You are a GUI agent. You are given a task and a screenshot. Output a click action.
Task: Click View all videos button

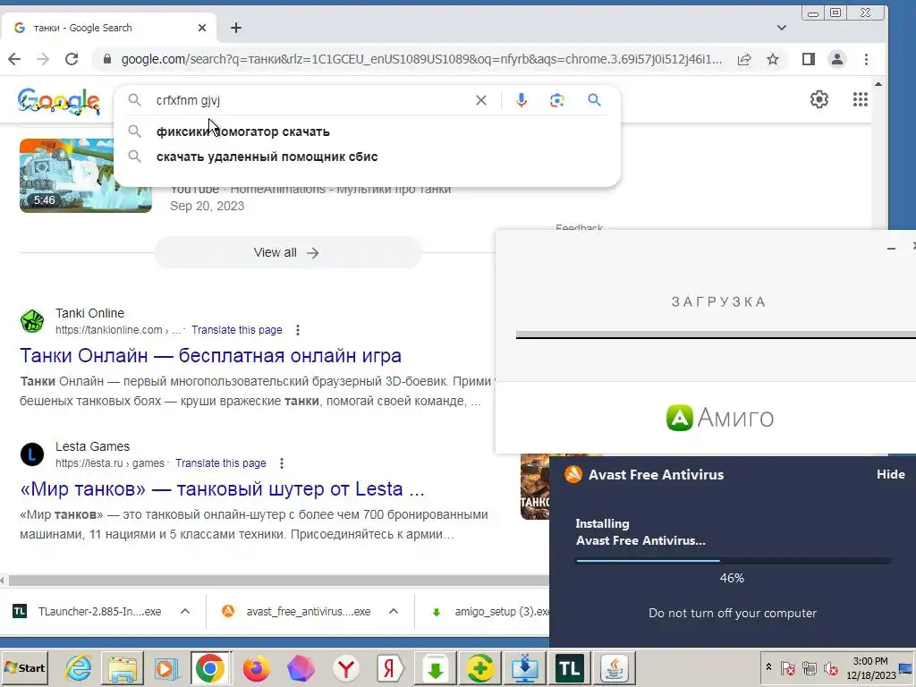tap(287, 252)
